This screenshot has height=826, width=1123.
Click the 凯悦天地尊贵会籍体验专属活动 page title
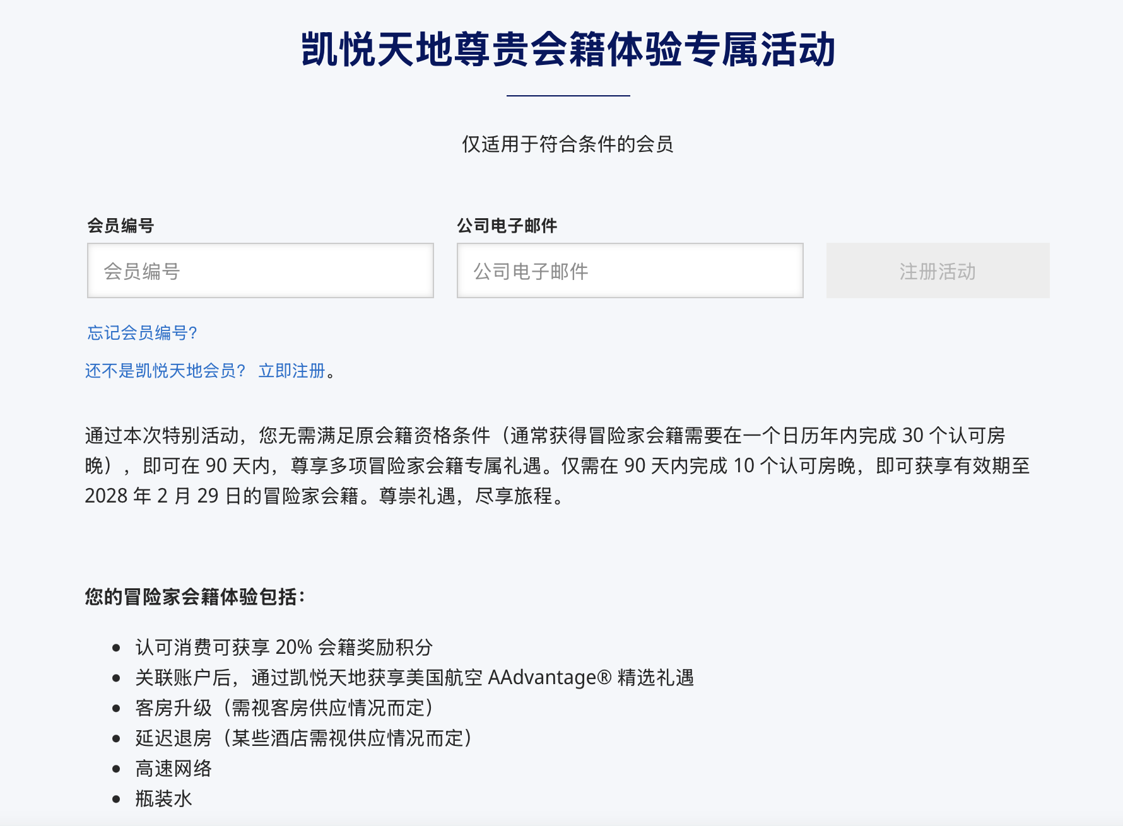(568, 49)
